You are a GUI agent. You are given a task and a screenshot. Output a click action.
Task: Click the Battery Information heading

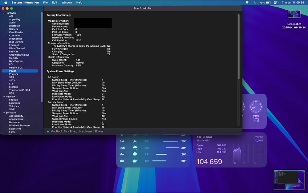tap(59, 15)
